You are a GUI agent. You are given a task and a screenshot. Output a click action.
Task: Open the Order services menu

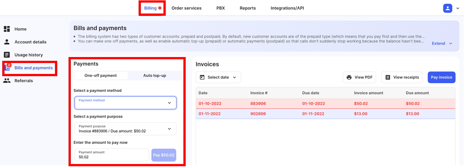click(186, 8)
